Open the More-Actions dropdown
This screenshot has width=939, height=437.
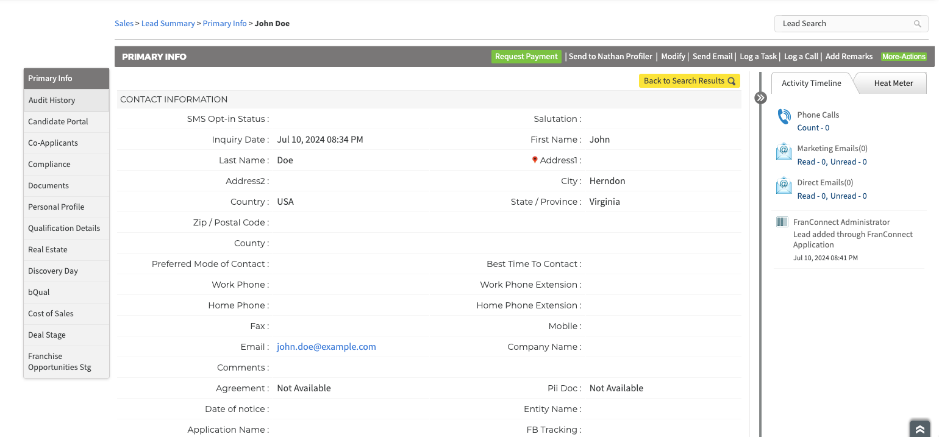click(904, 57)
